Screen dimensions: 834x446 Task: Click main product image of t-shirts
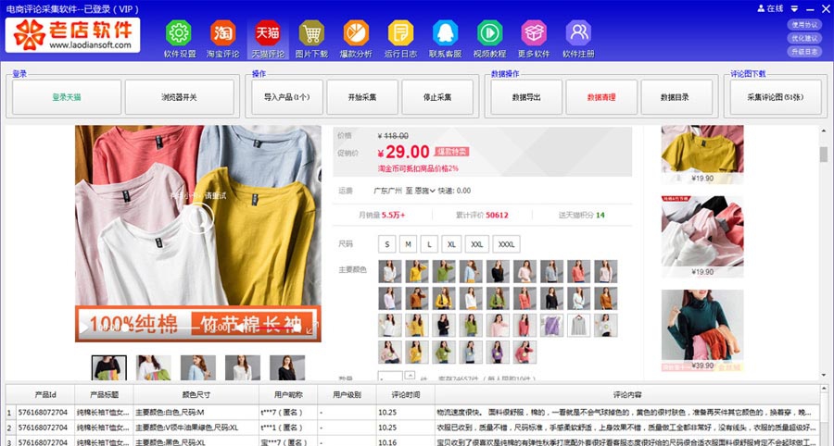[x=198, y=233]
